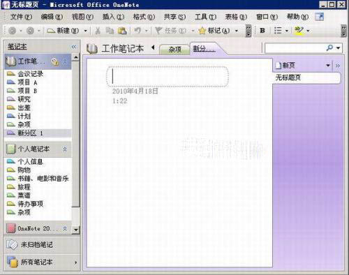The width and height of the screenshot is (349, 275).
Task: Switch to the 杂项 section tab
Action: click(174, 50)
